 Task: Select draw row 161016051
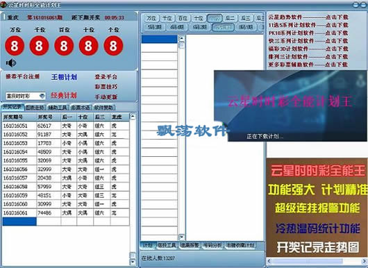pyautogui.click(x=66, y=126)
